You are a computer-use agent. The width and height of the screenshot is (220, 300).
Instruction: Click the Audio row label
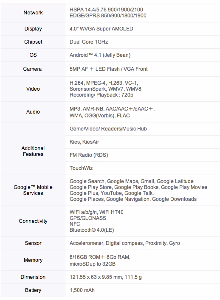pyautogui.click(x=33, y=112)
